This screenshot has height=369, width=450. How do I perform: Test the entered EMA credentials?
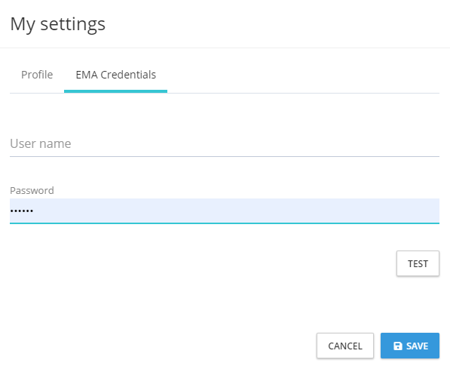click(418, 263)
